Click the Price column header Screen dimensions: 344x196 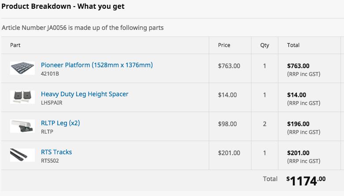(224, 45)
